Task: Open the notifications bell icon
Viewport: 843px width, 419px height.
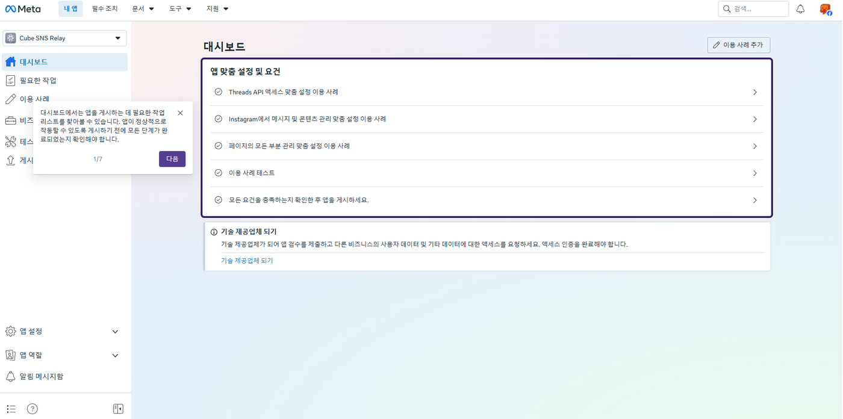Action: 800,9
